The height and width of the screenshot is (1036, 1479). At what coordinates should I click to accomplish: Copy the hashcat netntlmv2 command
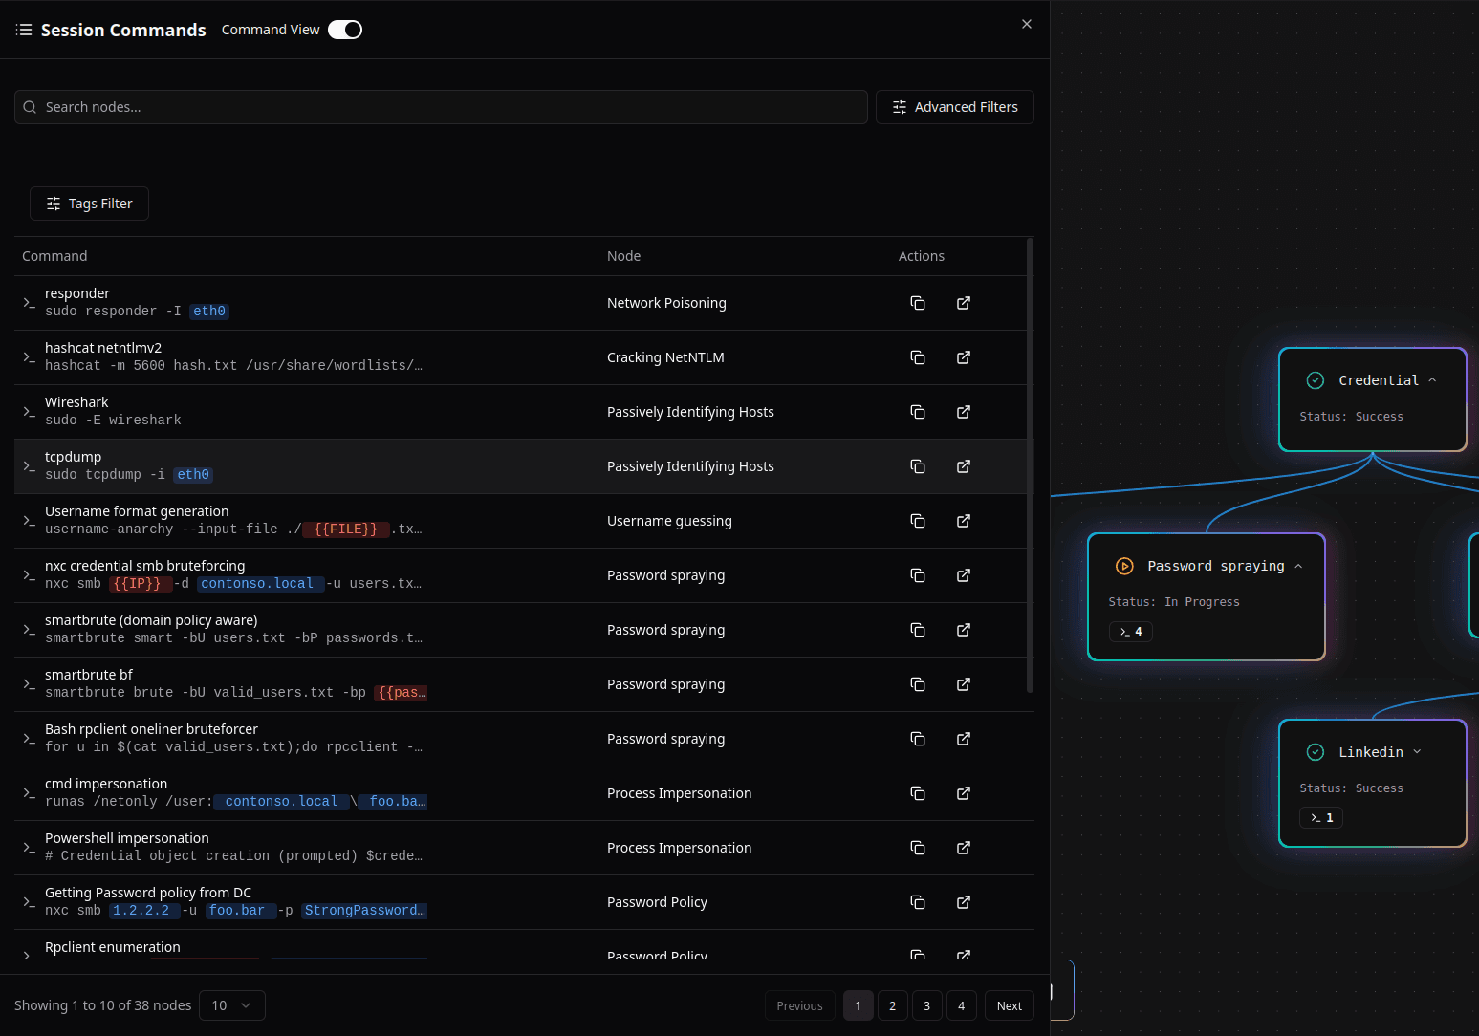coord(918,357)
